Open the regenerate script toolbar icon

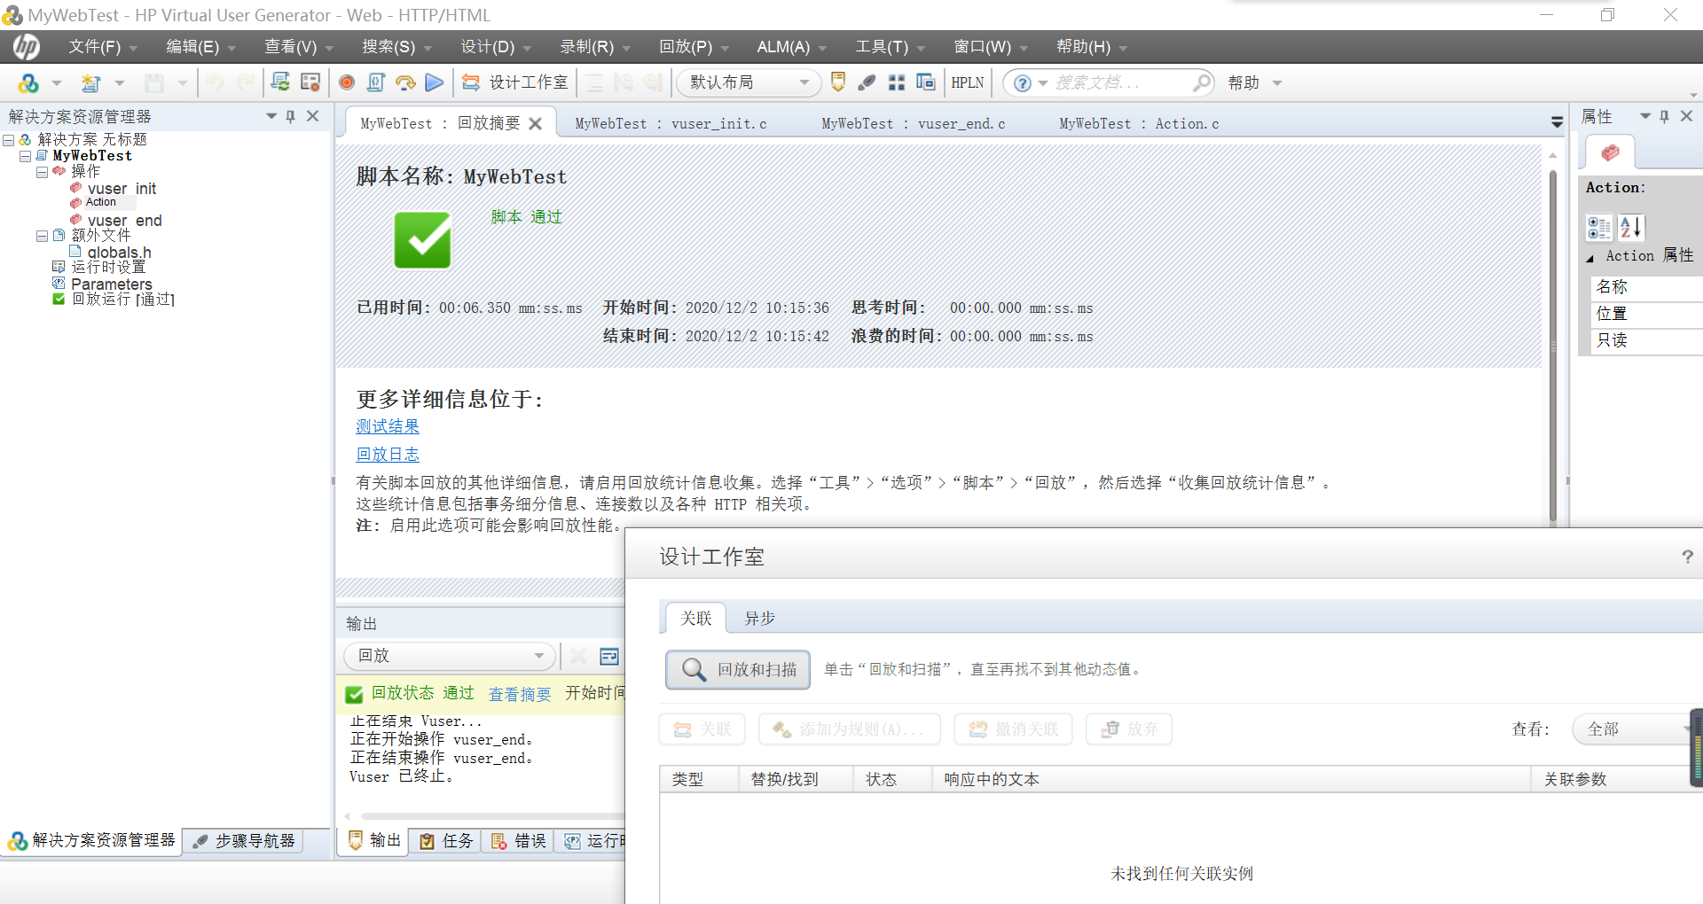(280, 82)
